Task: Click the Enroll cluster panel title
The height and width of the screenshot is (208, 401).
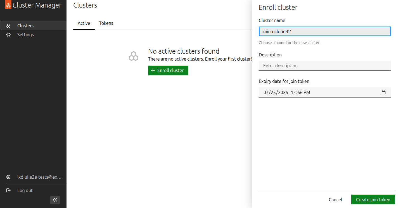Action: 278,8
